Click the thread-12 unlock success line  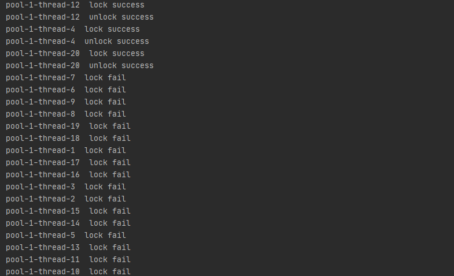[80, 17]
